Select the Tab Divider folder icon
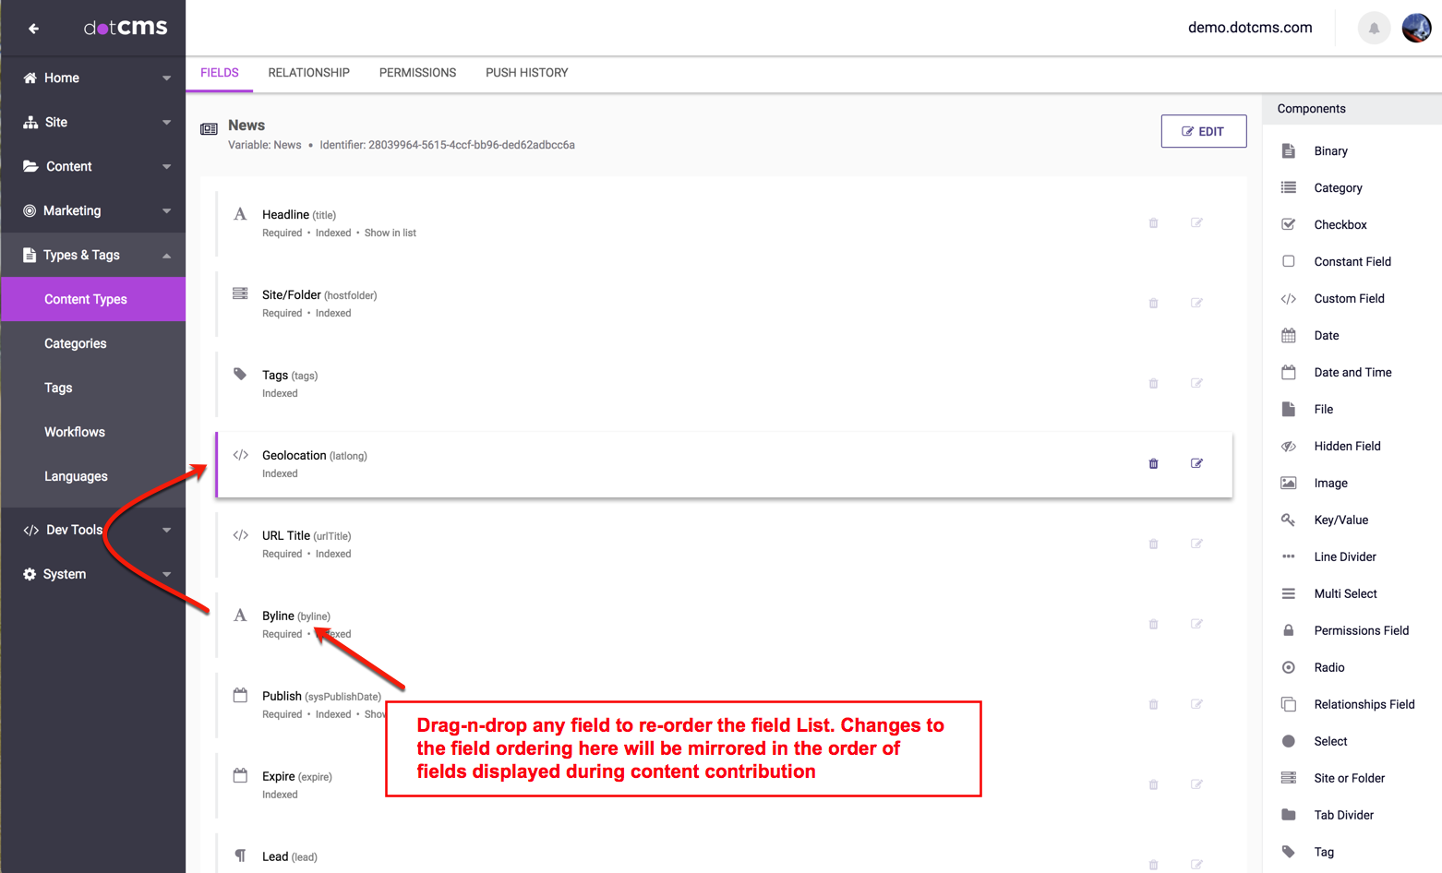Screen dimensions: 1442x873 1289,815
